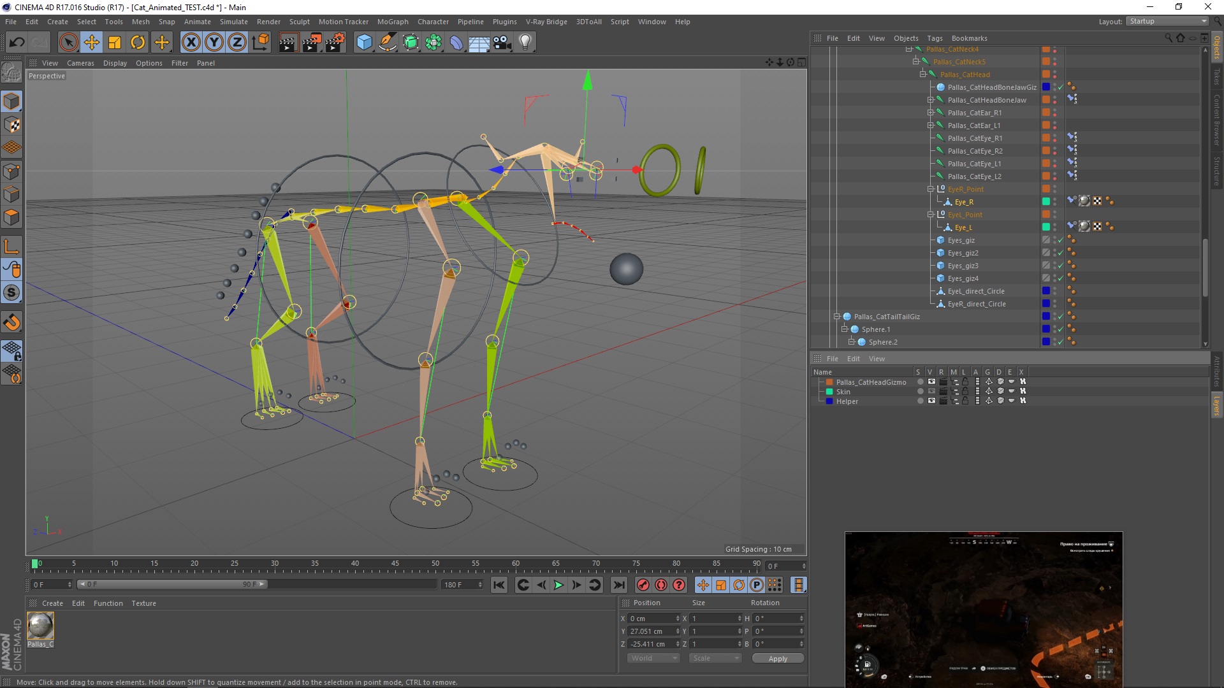This screenshot has width=1224, height=688.
Task: Play the animation forwards
Action: coord(558,585)
